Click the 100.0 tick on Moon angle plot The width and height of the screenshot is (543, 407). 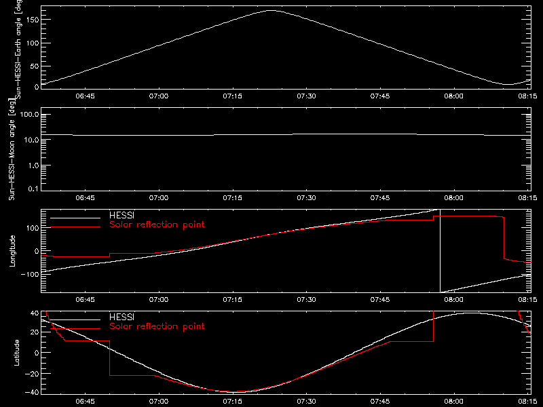tap(30, 115)
